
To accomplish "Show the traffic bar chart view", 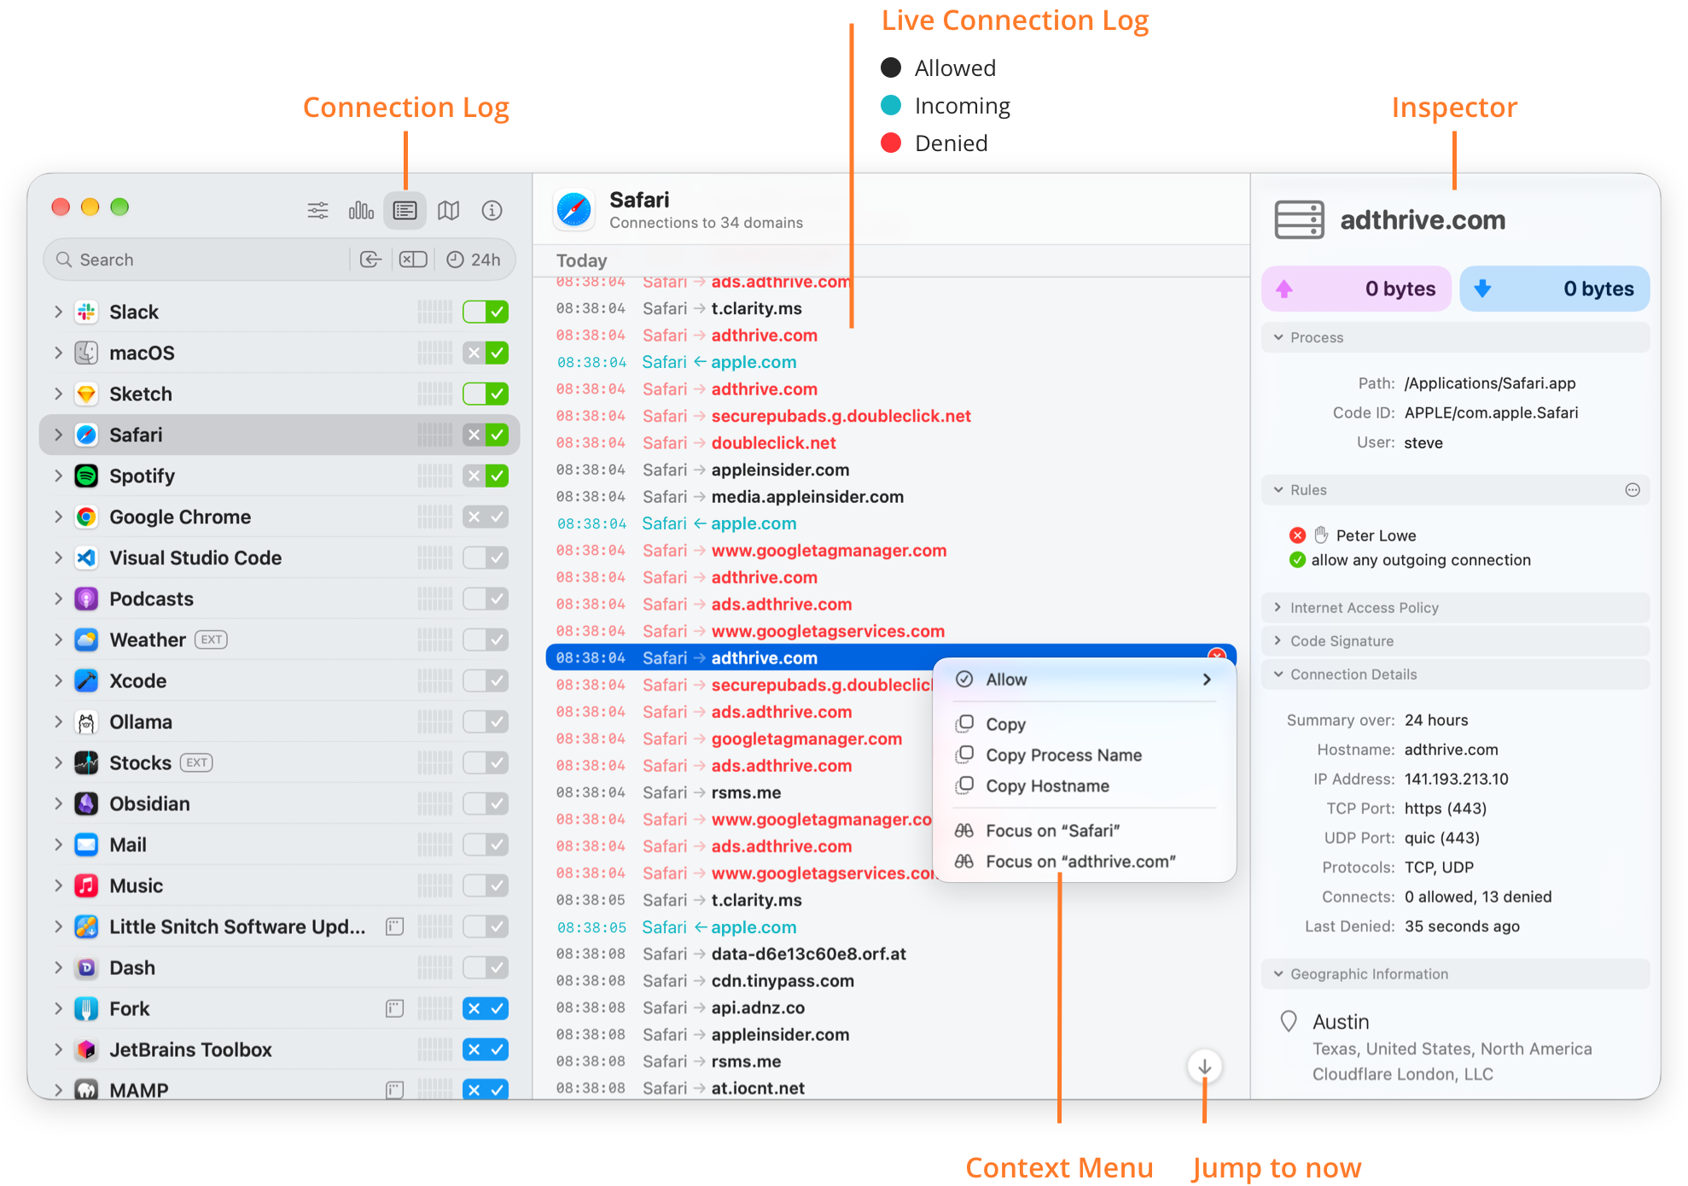I will click(361, 210).
